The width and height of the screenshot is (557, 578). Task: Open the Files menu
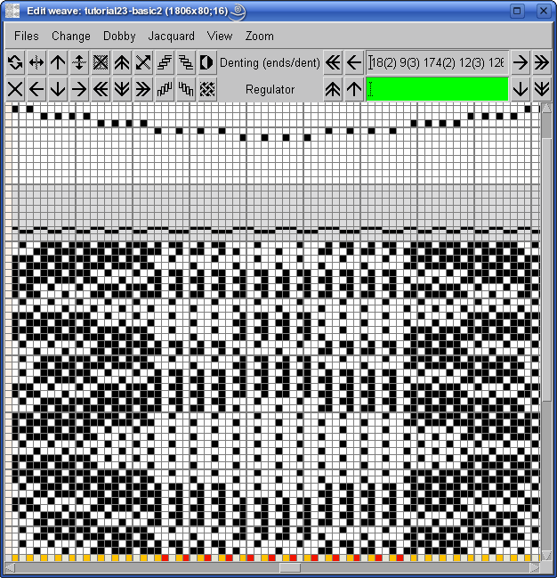click(x=27, y=37)
